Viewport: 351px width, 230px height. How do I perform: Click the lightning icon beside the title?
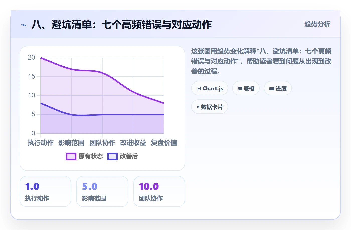click(24, 25)
